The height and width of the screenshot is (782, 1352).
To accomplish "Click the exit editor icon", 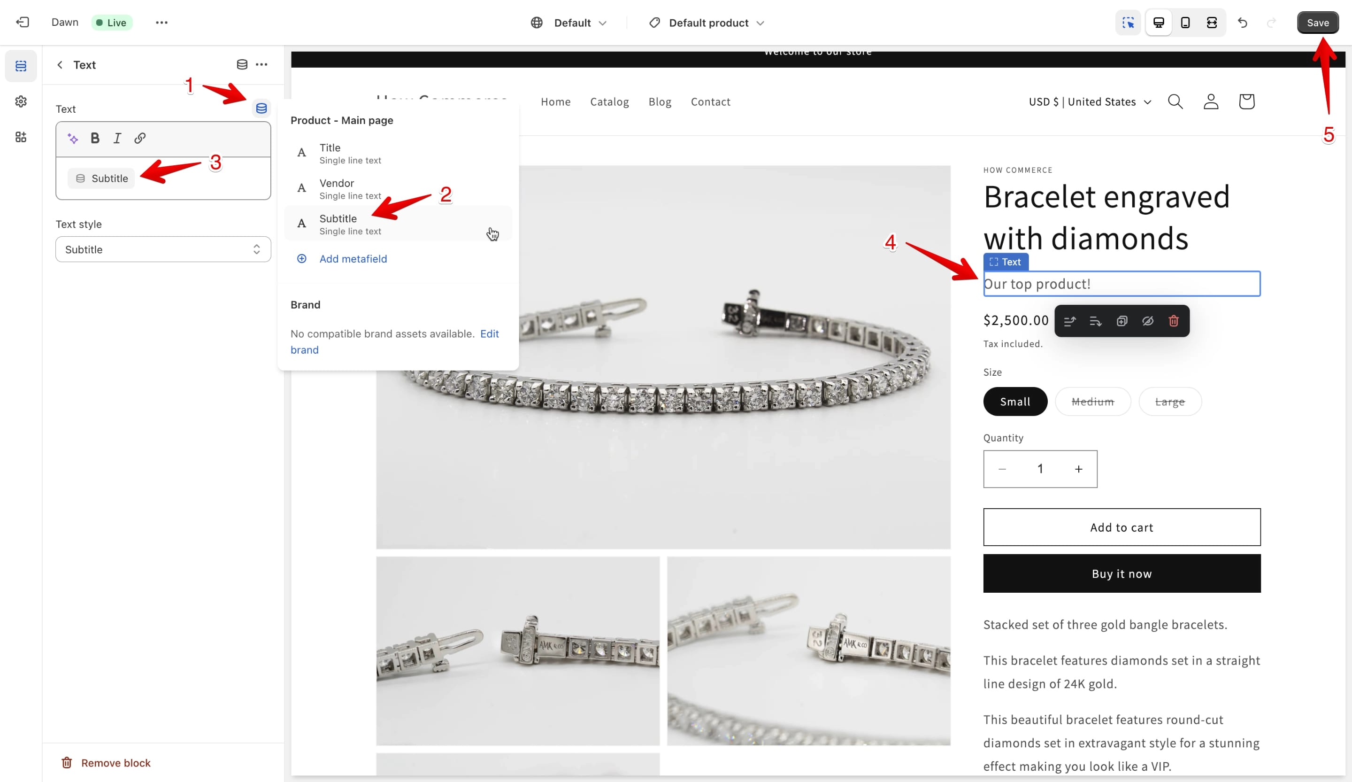I will (23, 23).
